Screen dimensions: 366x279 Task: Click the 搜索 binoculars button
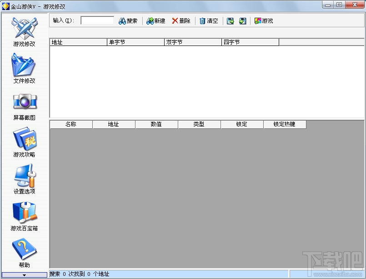pyautogui.click(x=128, y=21)
